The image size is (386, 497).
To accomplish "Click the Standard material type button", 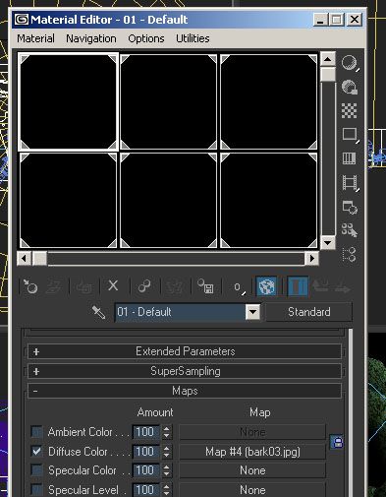I will point(309,312).
